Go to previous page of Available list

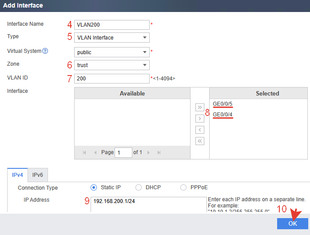(x=95, y=152)
